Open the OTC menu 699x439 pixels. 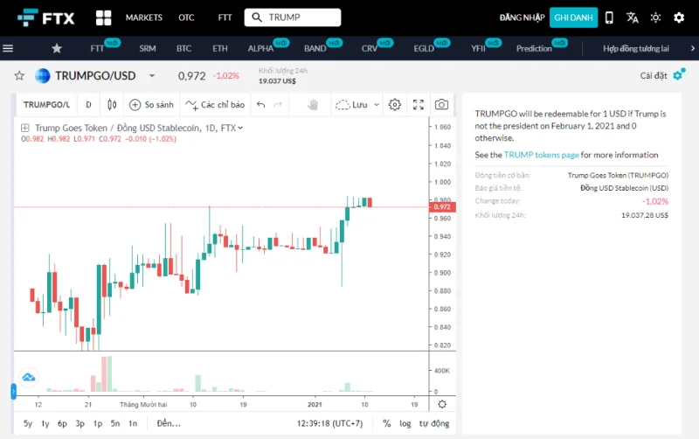click(186, 17)
